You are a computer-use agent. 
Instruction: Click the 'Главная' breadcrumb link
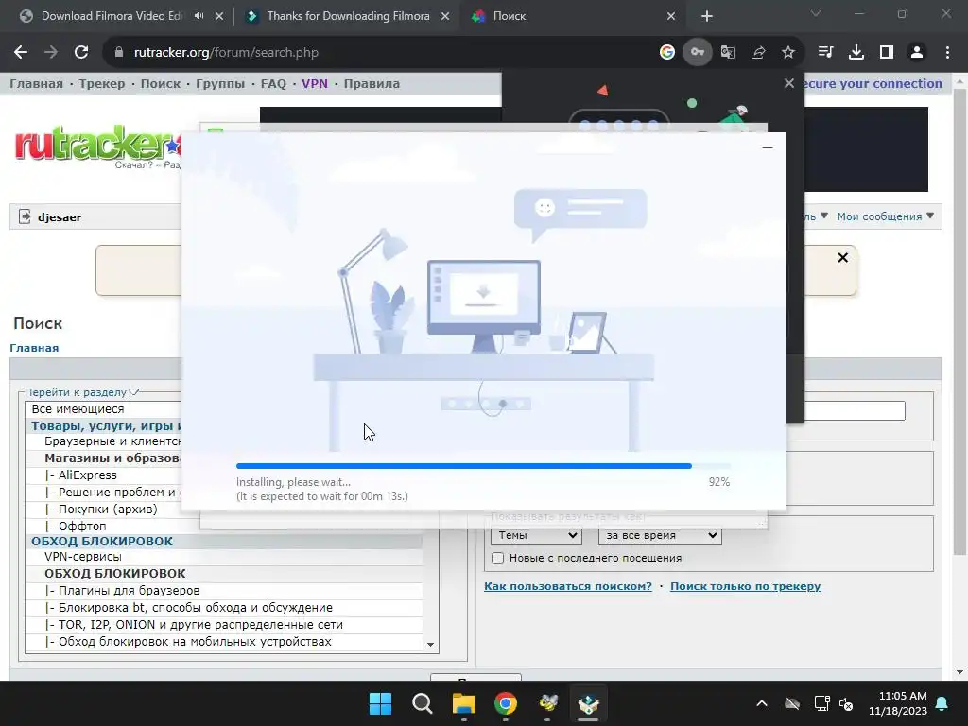34,348
